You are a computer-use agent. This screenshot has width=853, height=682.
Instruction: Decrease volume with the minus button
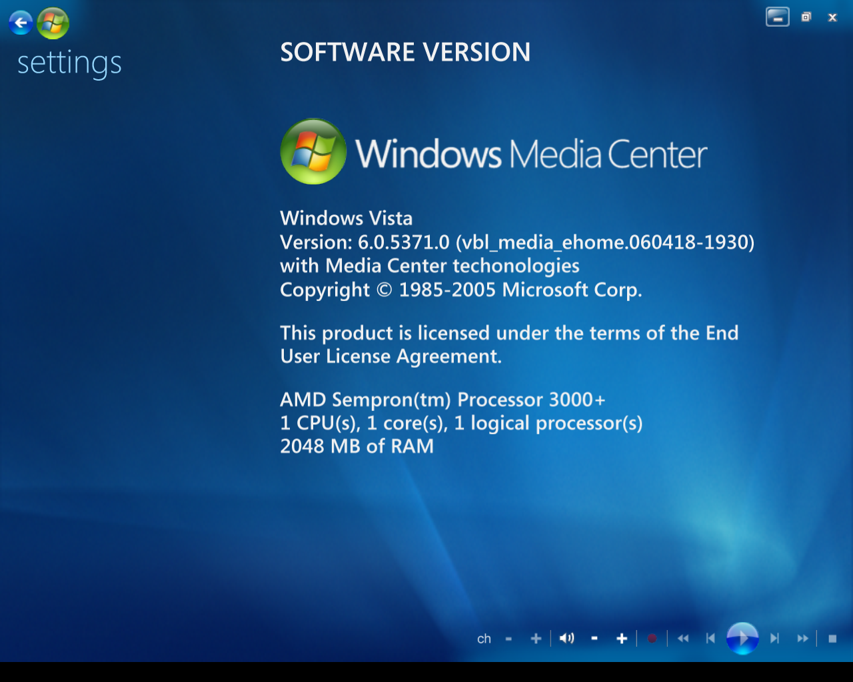pos(594,639)
